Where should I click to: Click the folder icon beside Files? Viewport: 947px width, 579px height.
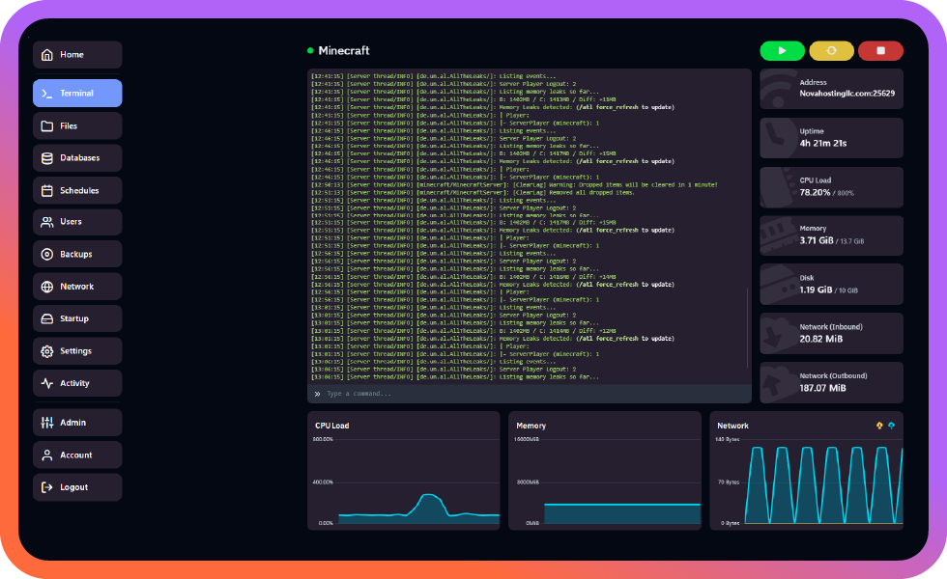pyautogui.click(x=47, y=126)
